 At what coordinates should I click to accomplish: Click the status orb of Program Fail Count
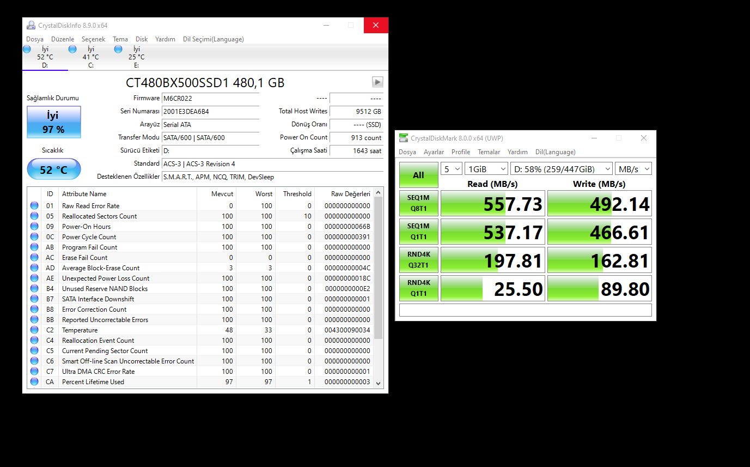tap(34, 247)
